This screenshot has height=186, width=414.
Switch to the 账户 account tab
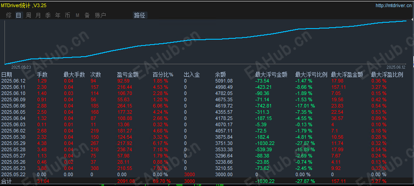point(100,15)
